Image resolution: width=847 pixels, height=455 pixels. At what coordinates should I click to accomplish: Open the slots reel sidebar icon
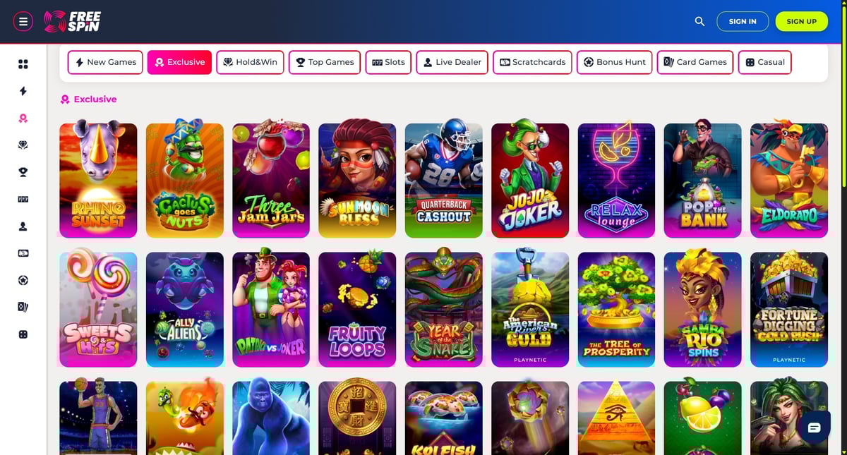pyautogui.click(x=23, y=200)
